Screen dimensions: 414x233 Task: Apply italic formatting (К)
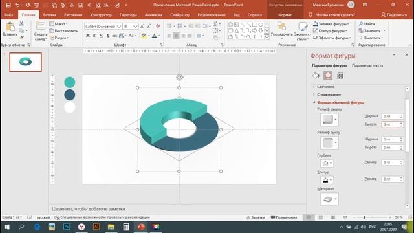point(94,36)
